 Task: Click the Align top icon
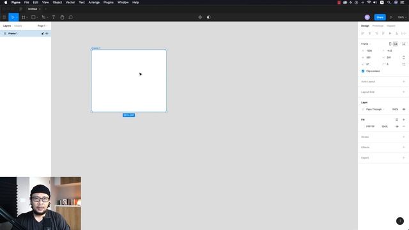[383, 33]
